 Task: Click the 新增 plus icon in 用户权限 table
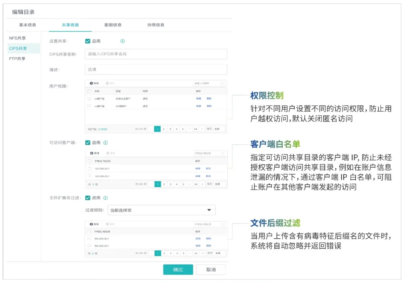click(91, 83)
